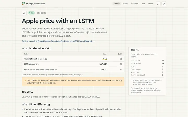
Task: Click the Ran cleanly stat row
Action: (147, 63)
